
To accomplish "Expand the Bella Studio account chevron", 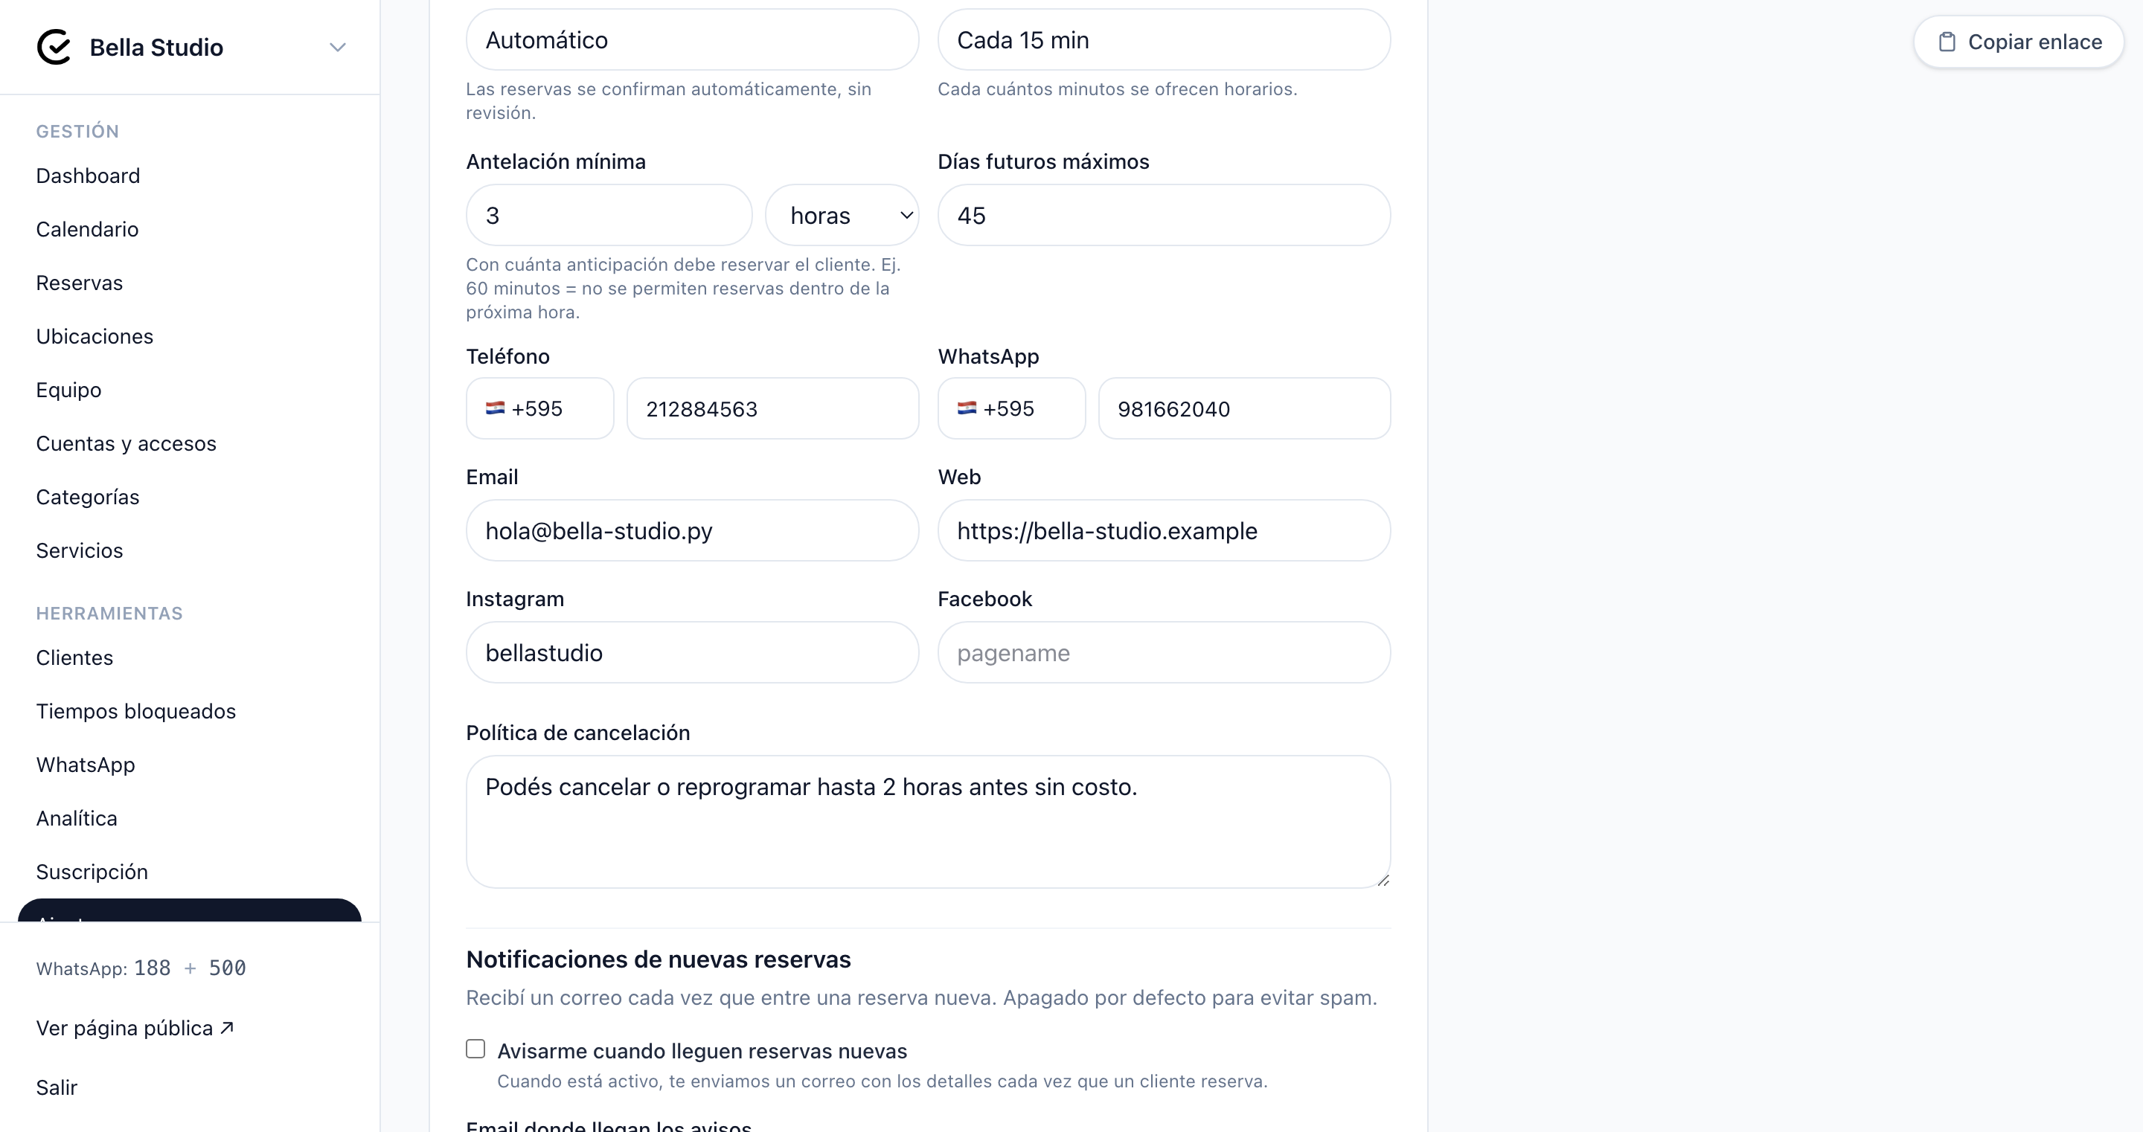I will tap(337, 48).
